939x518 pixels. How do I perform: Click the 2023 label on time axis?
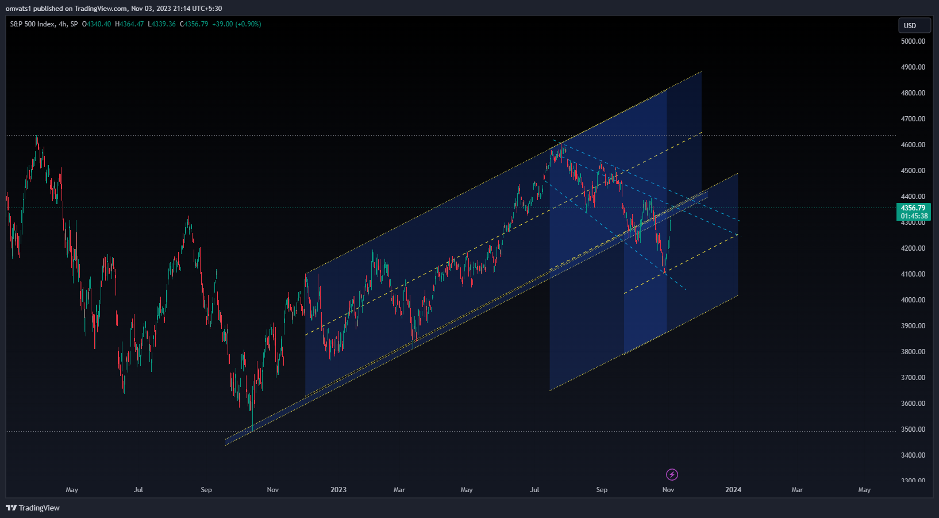click(338, 490)
